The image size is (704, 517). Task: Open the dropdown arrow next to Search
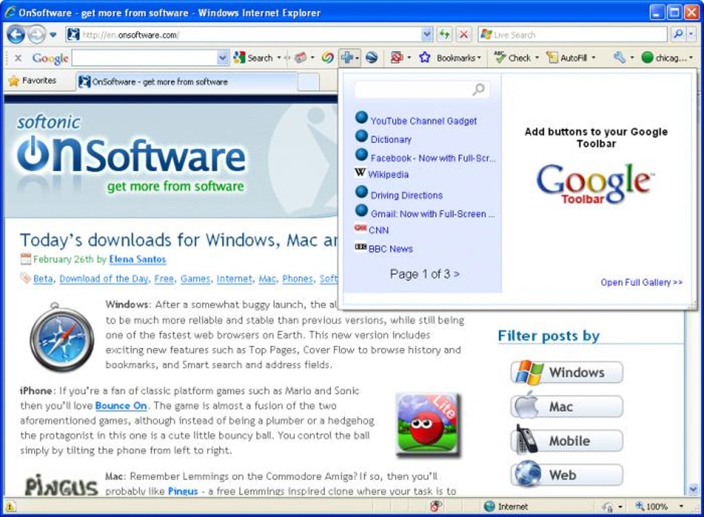279,58
